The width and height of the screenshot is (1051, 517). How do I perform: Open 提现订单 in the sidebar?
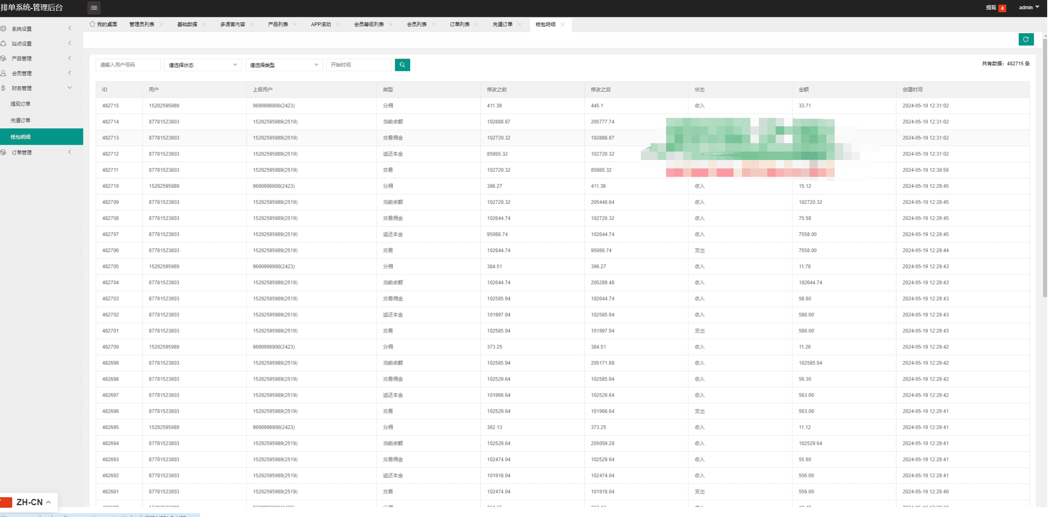click(x=20, y=104)
